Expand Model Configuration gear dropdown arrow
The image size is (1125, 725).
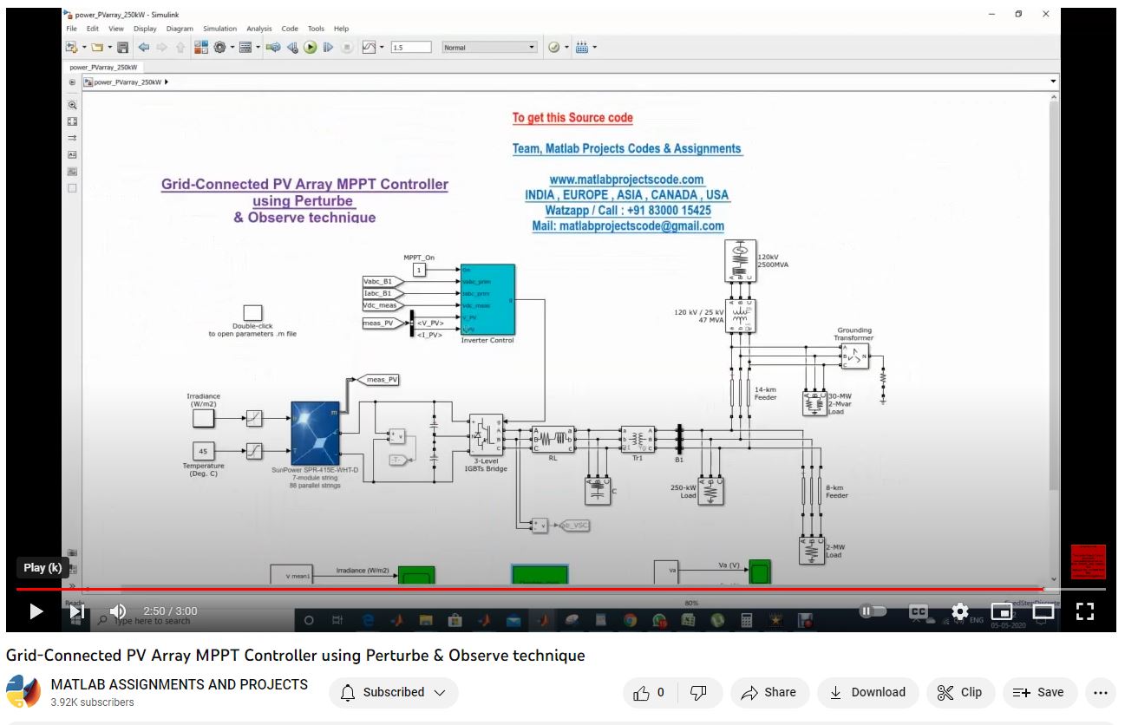pos(232,47)
